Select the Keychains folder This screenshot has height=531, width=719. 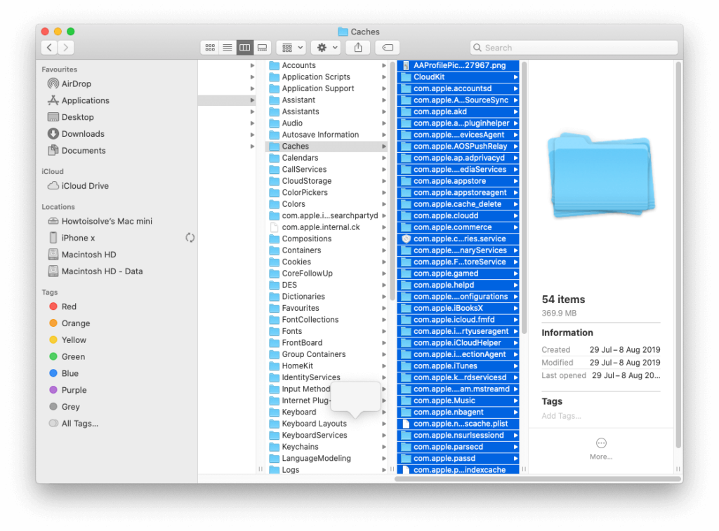coord(326,447)
